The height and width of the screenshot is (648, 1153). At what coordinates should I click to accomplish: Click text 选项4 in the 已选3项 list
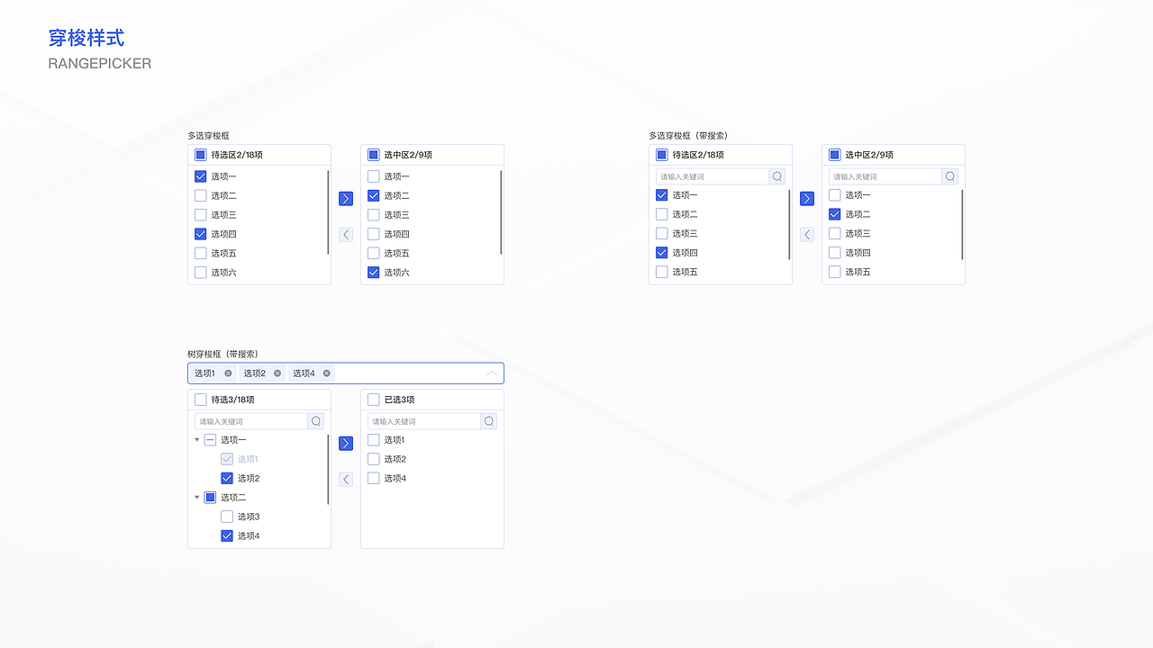click(x=395, y=479)
